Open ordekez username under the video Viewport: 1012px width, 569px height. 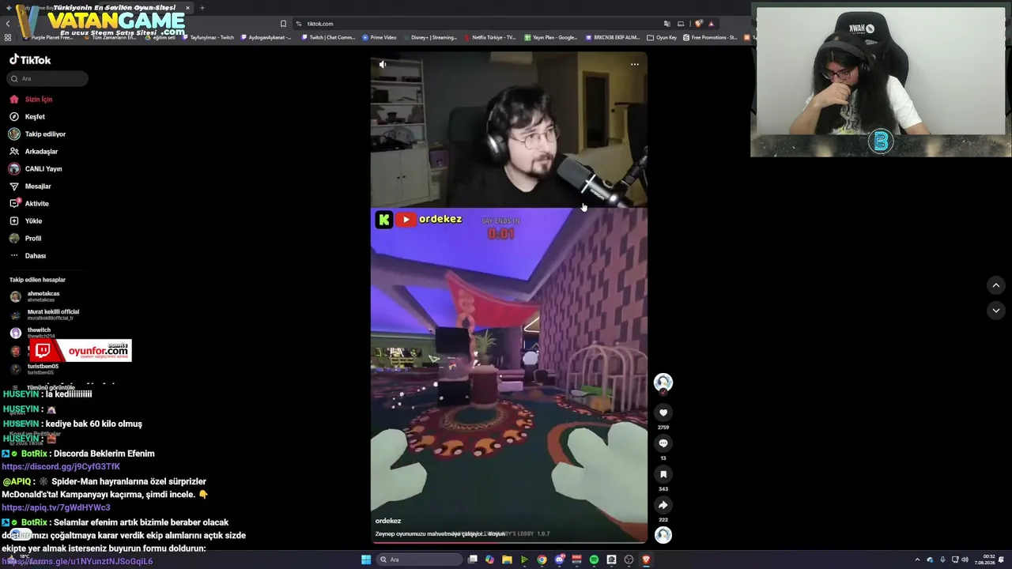[388, 521]
